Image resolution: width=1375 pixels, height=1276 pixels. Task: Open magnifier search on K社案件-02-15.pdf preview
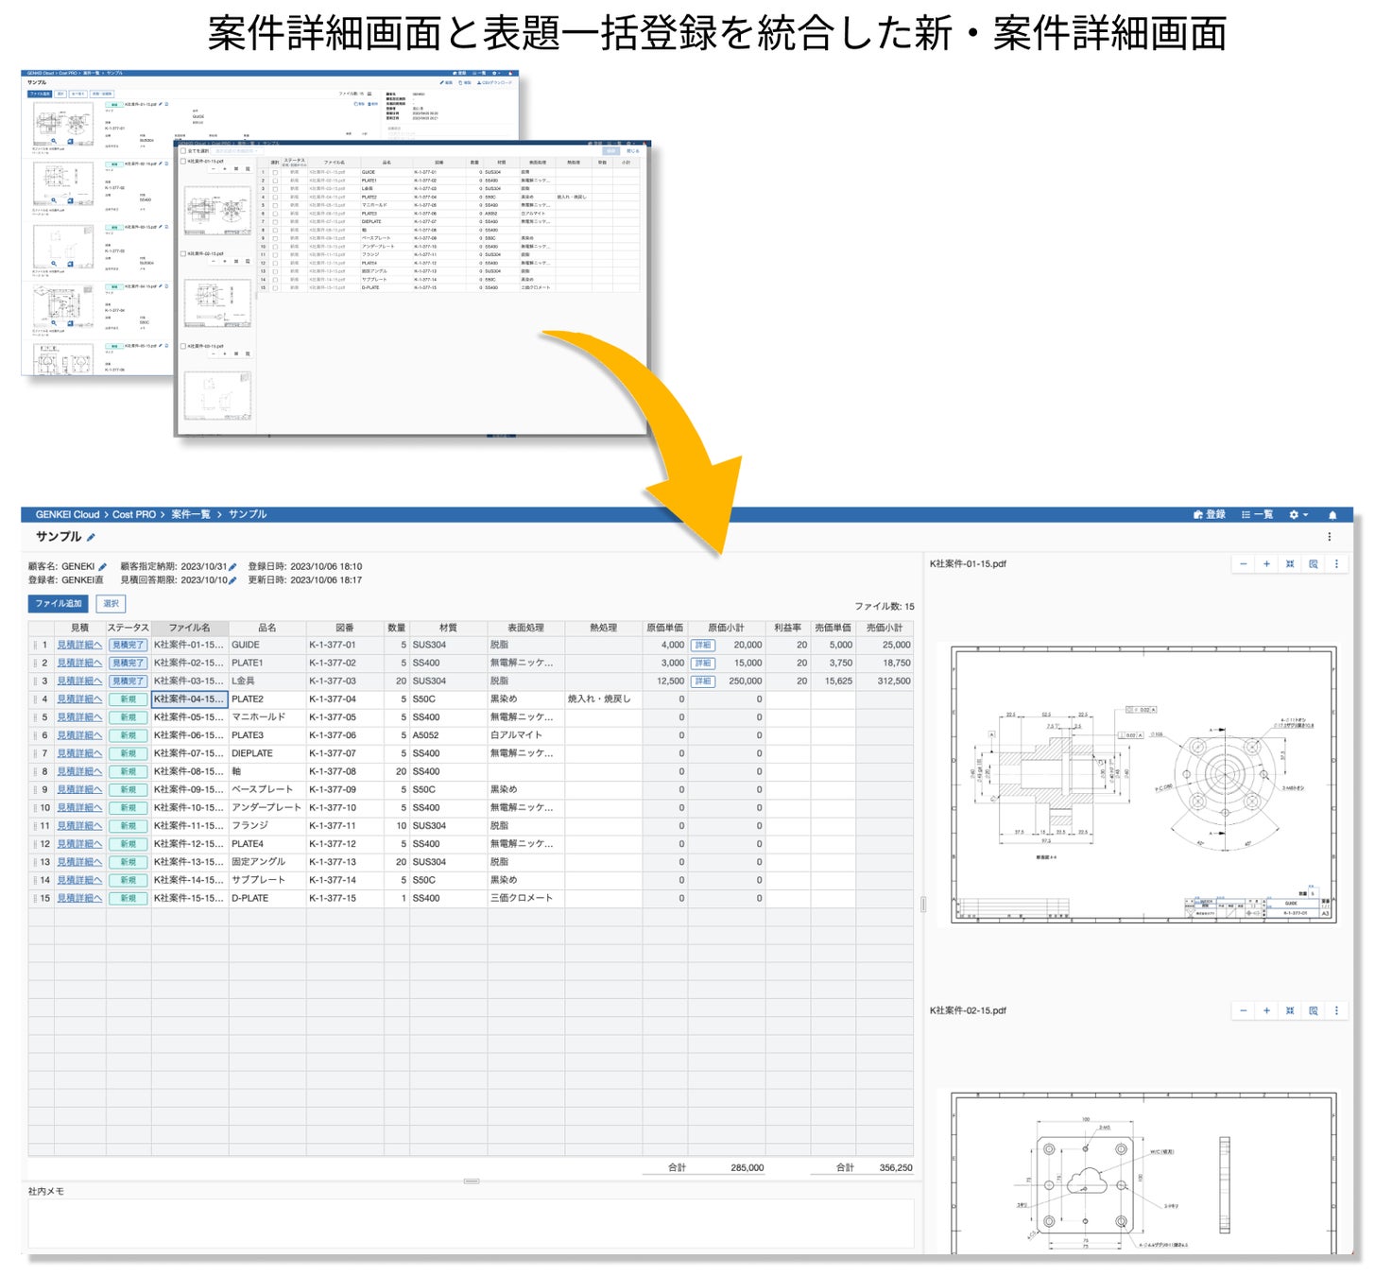[1314, 1011]
